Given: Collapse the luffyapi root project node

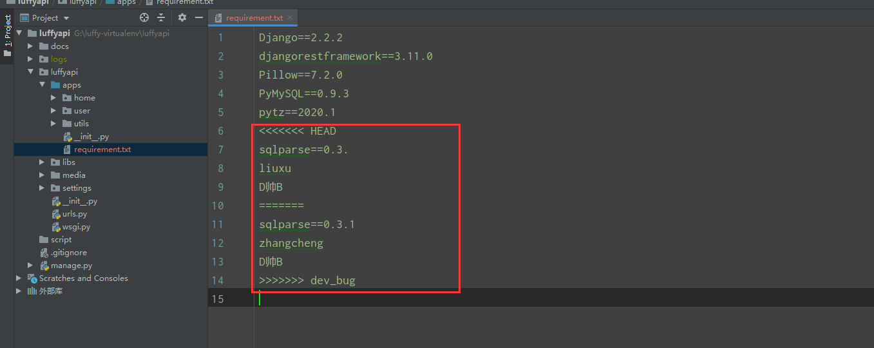Looking at the screenshot, I should (19, 34).
